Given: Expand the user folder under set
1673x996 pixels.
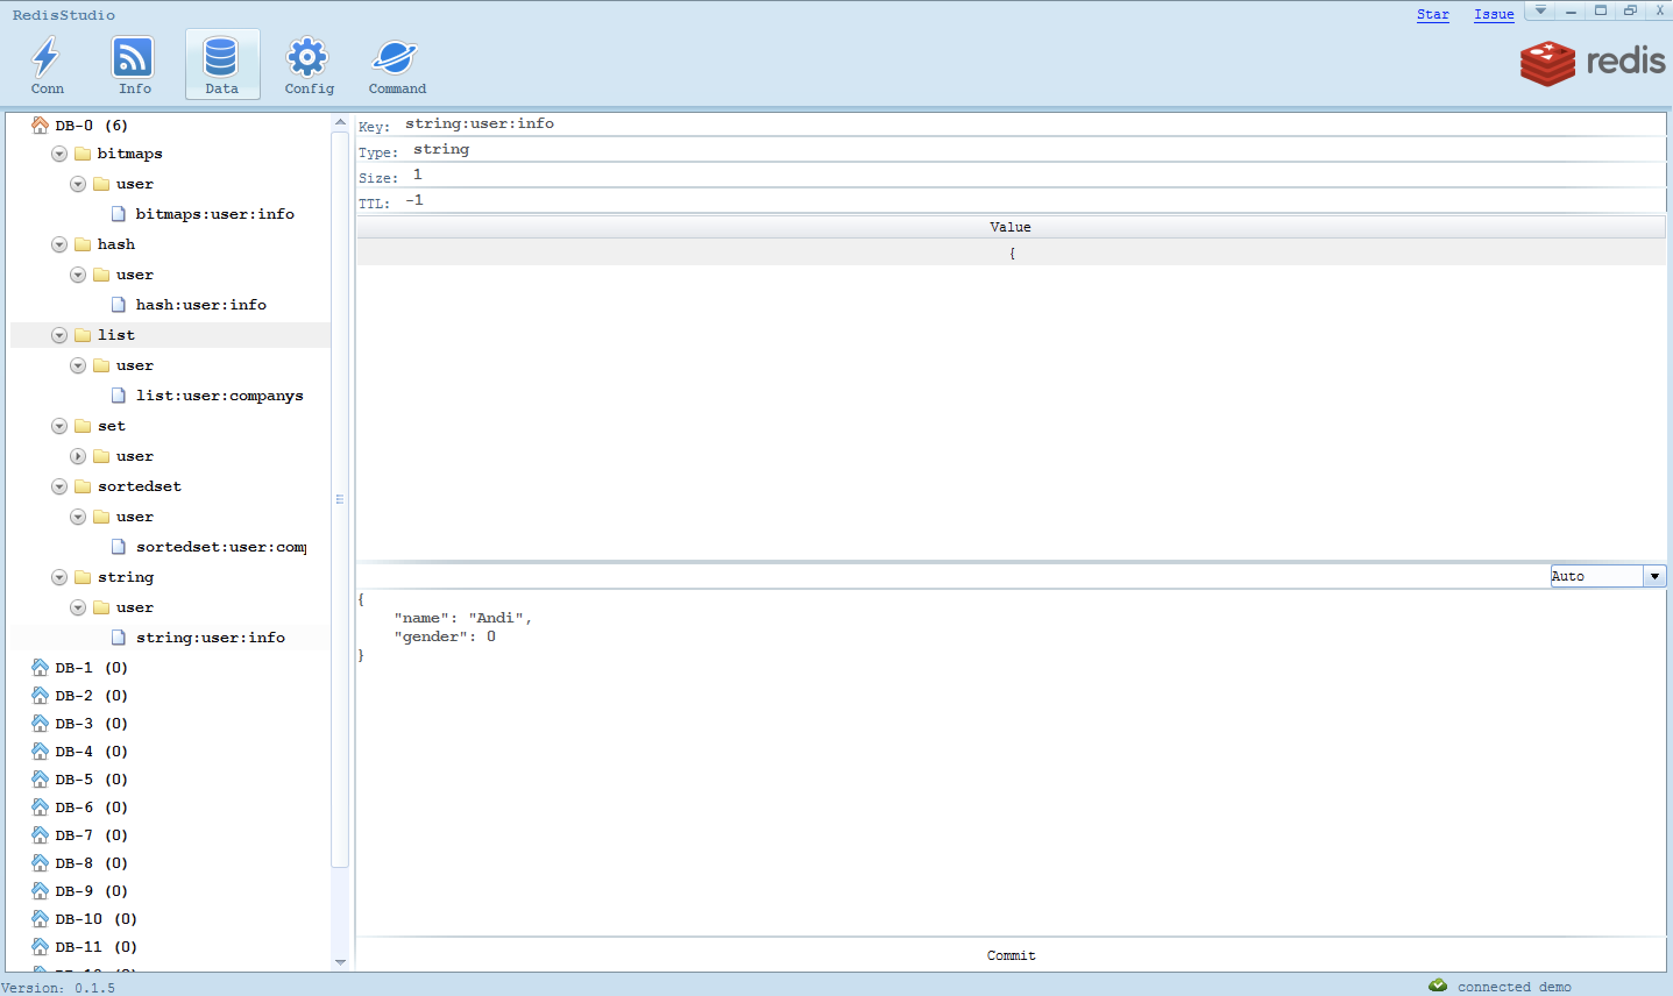Looking at the screenshot, I should (x=78, y=456).
